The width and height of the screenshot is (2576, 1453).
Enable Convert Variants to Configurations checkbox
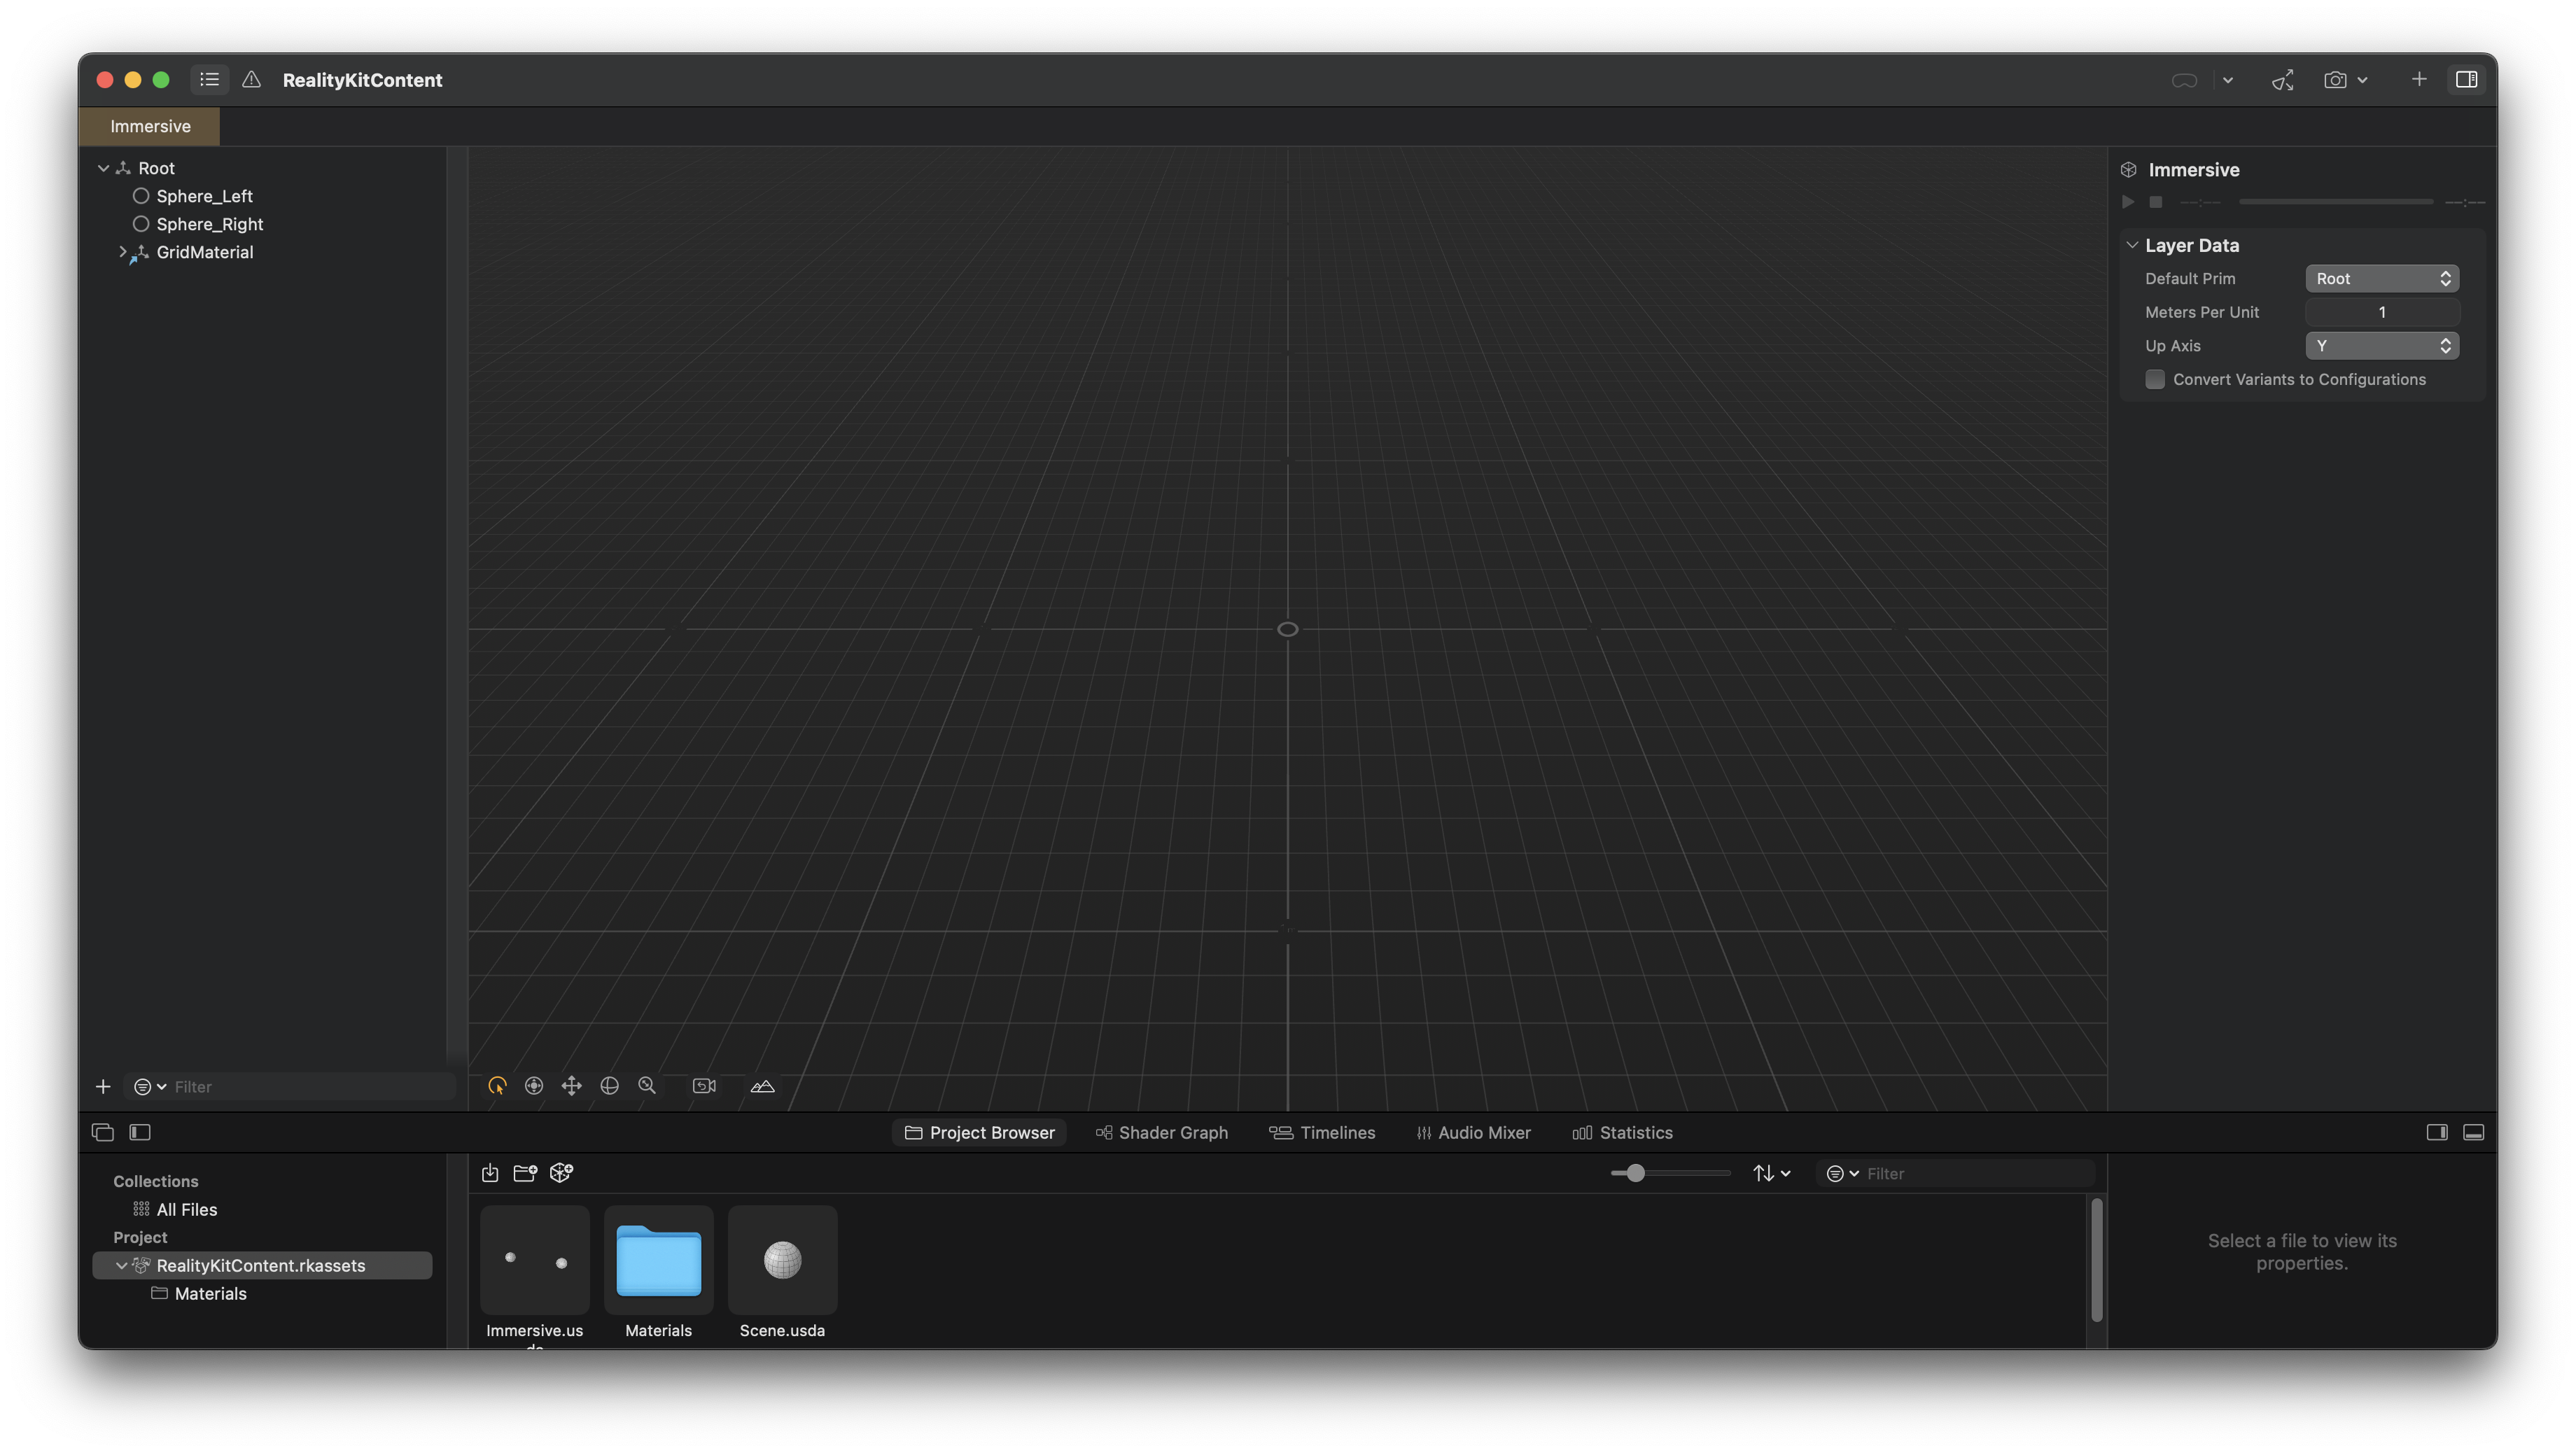click(x=2155, y=379)
